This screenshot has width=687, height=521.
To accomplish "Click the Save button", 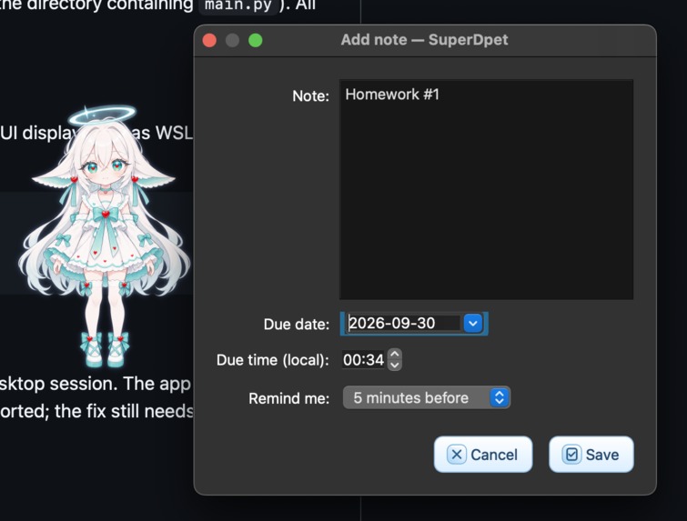I will point(591,454).
